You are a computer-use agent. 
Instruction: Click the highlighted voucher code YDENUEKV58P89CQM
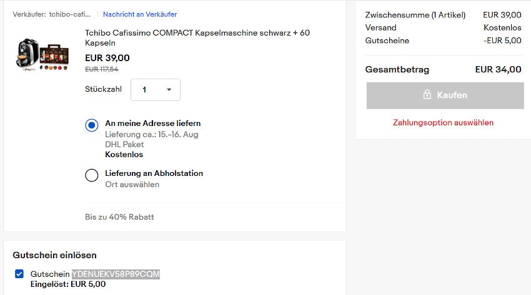[x=116, y=274]
